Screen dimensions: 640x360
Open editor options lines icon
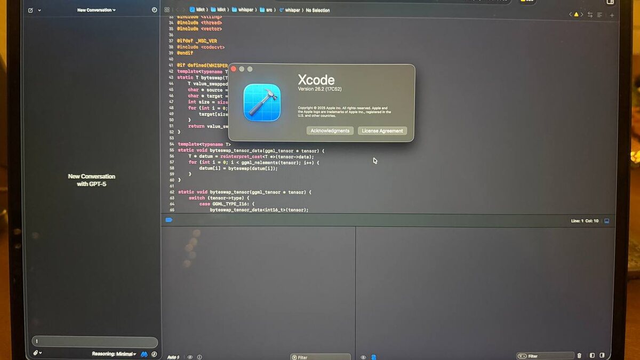(600, 15)
